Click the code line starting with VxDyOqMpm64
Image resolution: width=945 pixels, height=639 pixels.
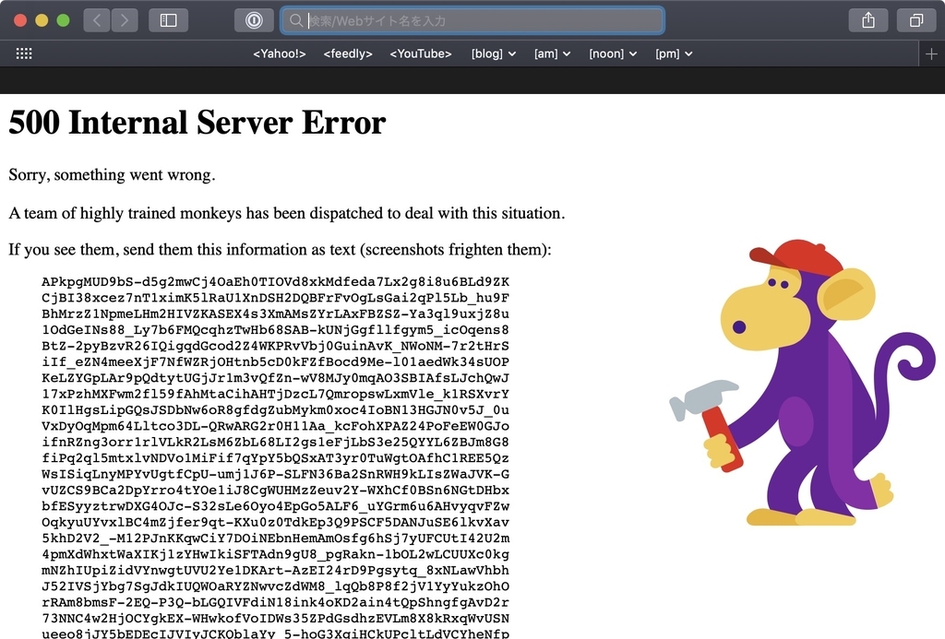point(275,426)
